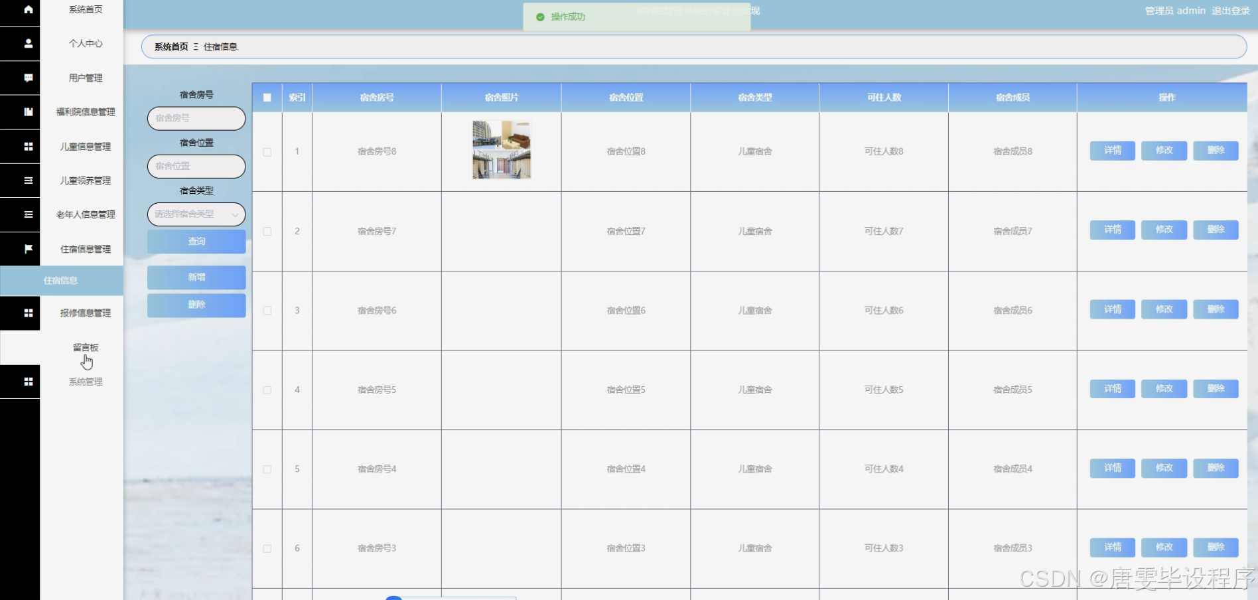Click 修改 for row 宿舍房号4
The height and width of the screenshot is (600, 1258).
1164,468
